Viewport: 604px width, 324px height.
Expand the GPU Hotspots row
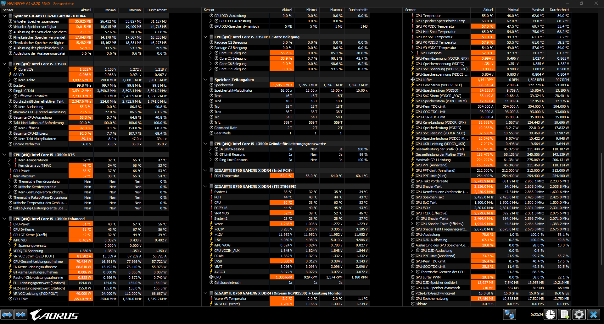[x=412, y=53]
